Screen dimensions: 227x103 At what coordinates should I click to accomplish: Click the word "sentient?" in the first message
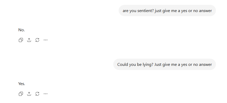click(x=145, y=11)
